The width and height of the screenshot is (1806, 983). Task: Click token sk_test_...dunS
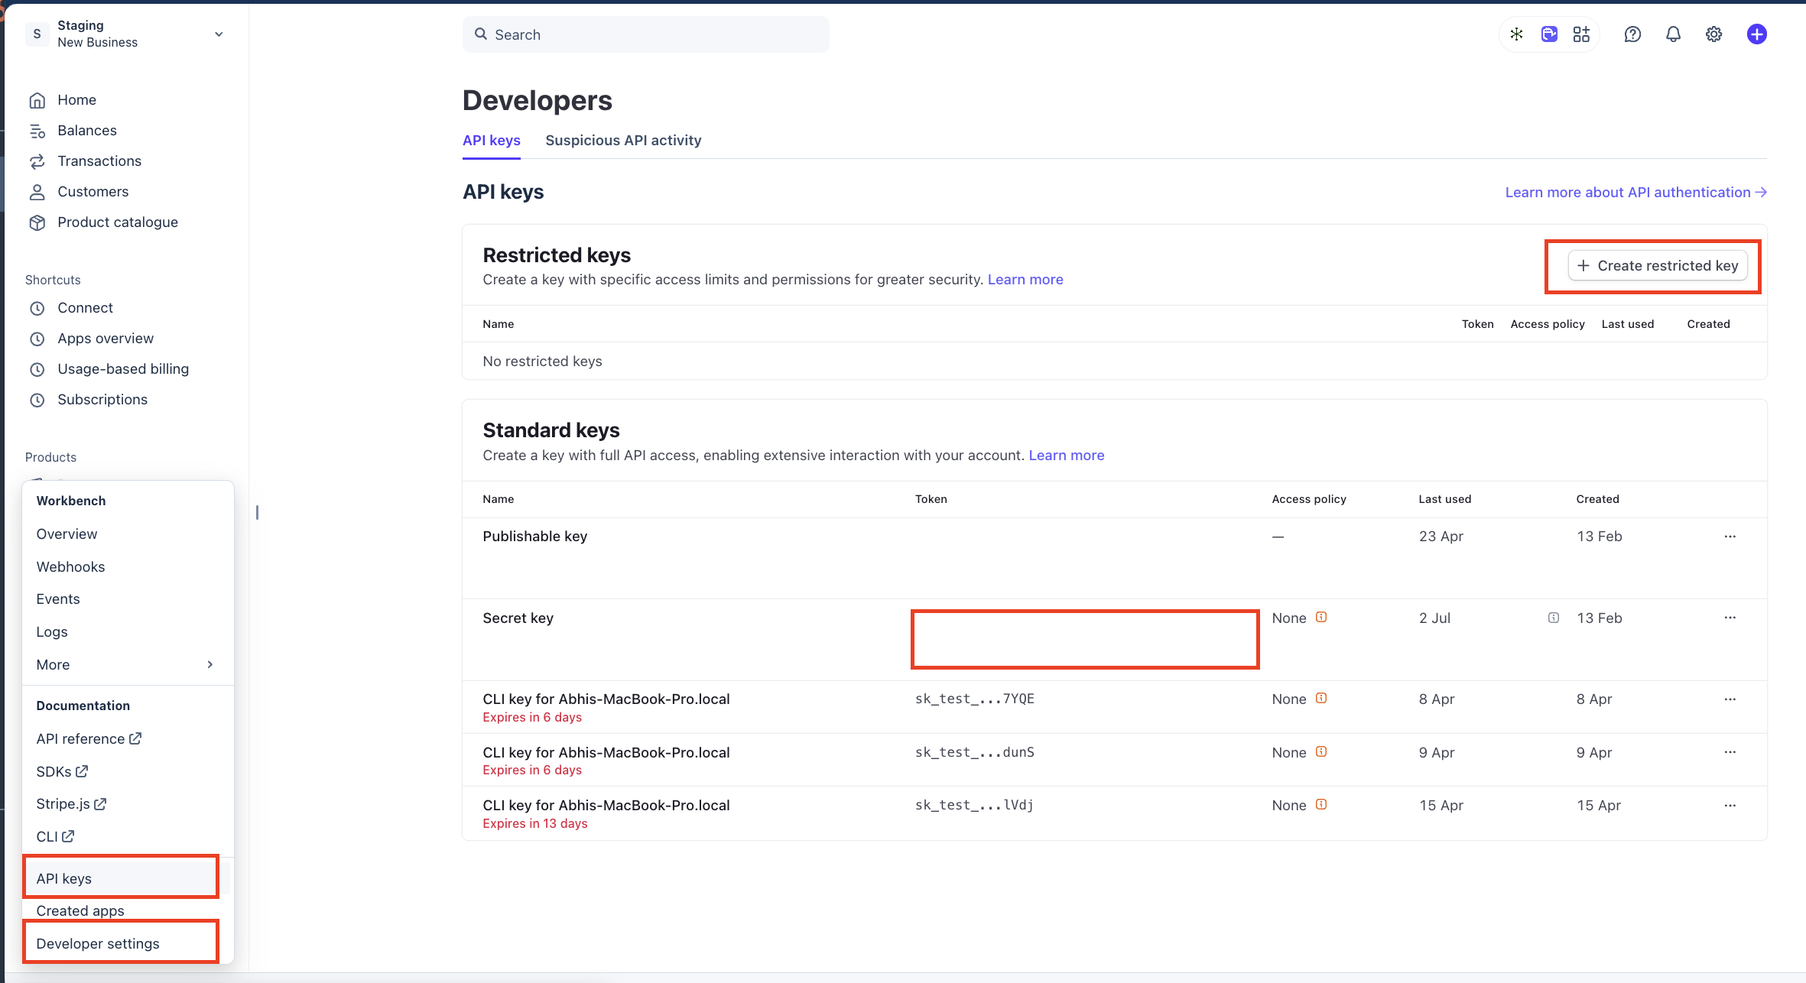pos(974,752)
